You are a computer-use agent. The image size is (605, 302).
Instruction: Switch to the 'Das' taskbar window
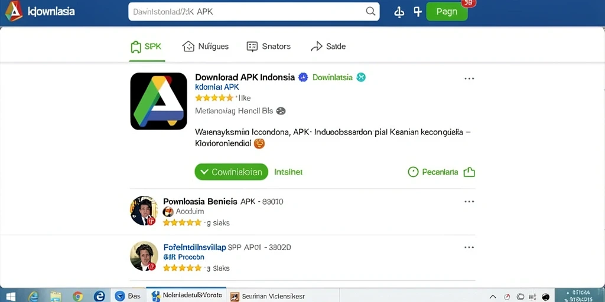click(x=128, y=296)
